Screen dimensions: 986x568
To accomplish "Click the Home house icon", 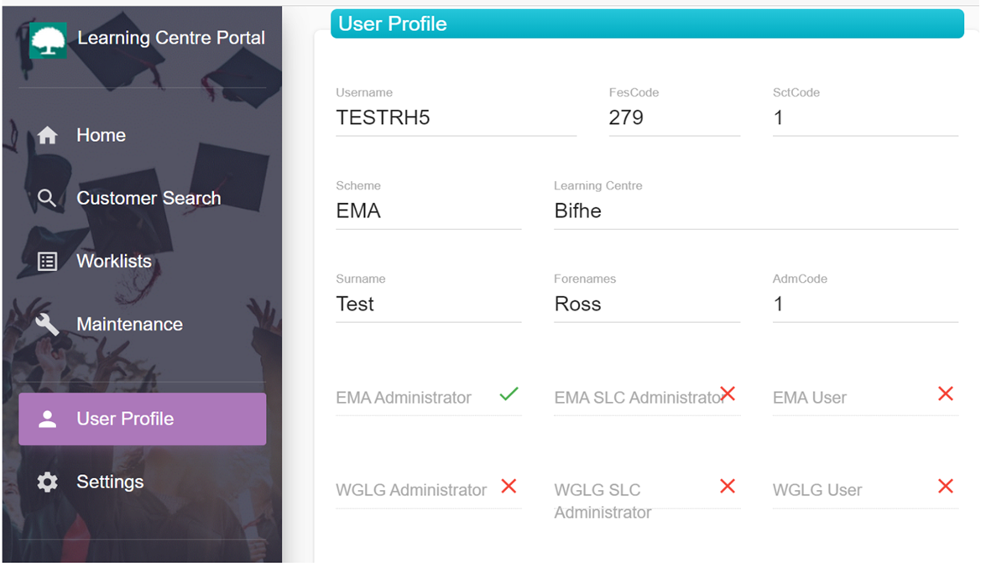I will pos(47,134).
